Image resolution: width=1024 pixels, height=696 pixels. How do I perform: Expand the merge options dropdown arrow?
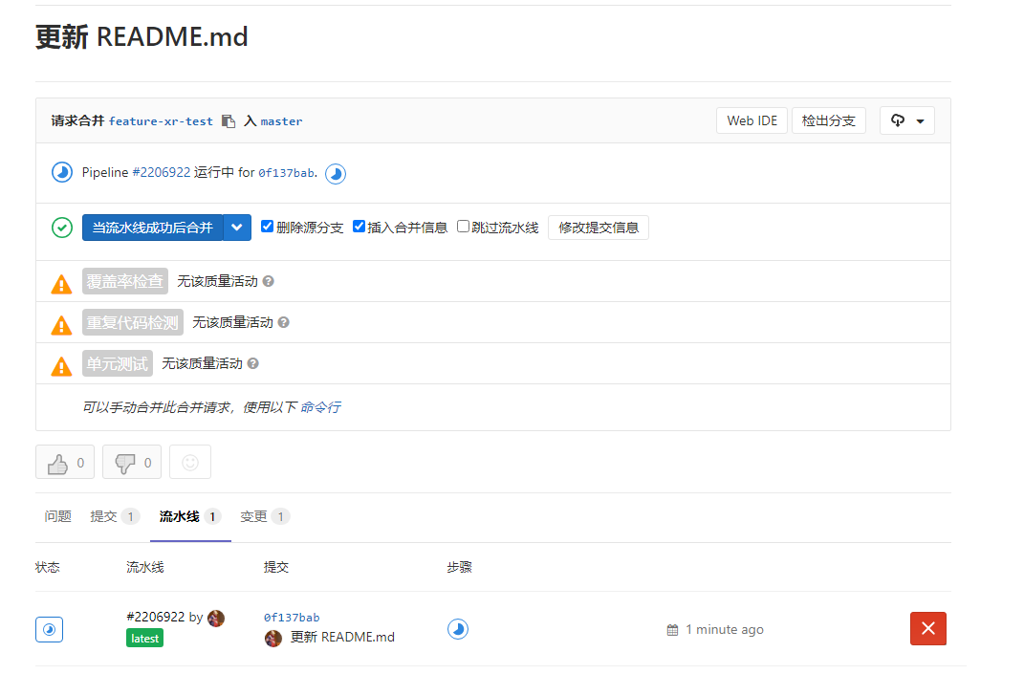point(237,228)
